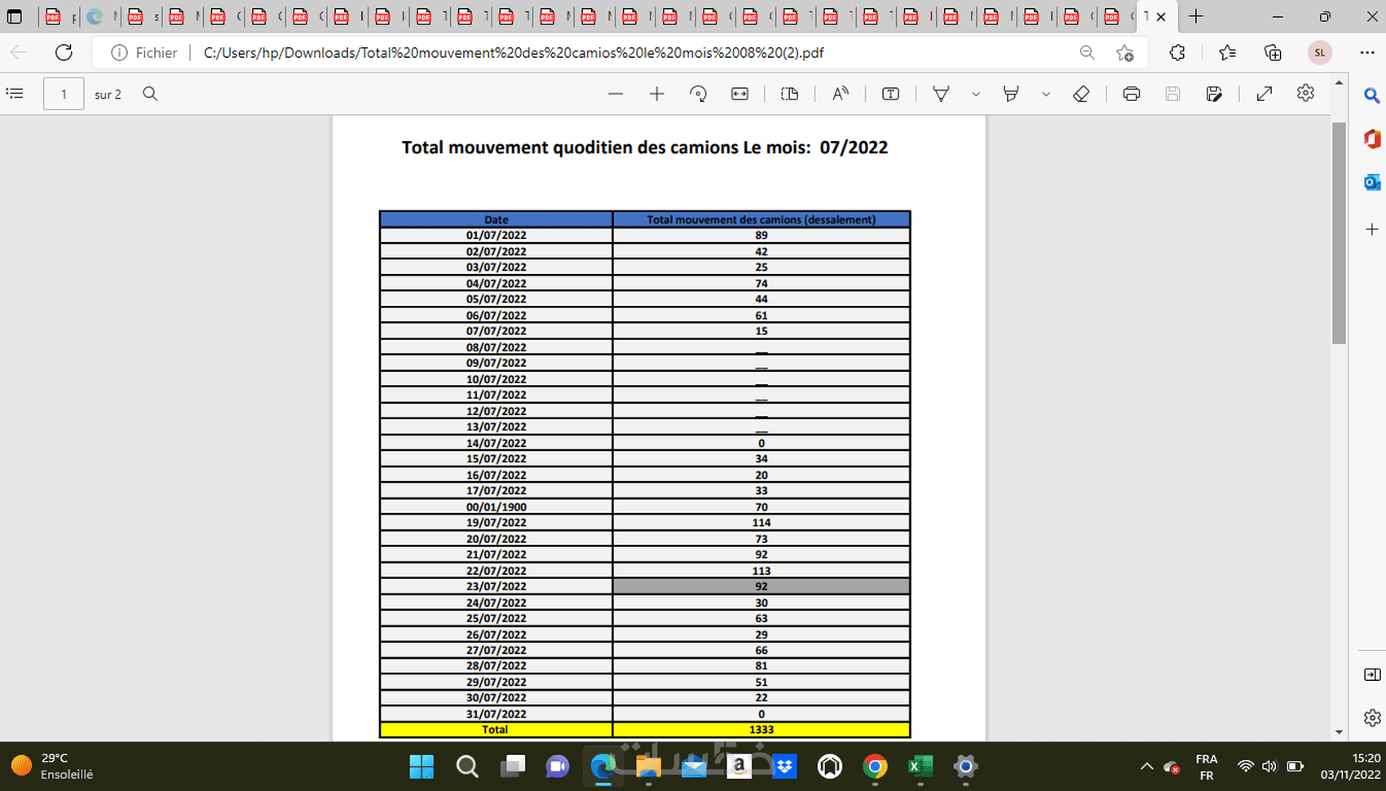This screenshot has width=1386, height=791.
Task: Open the tab actions menu
Action: [15, 16]
